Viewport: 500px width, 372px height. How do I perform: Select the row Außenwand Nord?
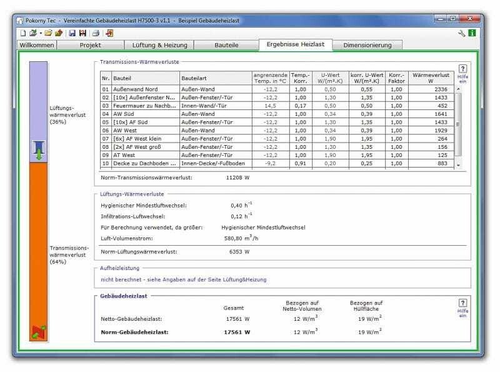277,89
